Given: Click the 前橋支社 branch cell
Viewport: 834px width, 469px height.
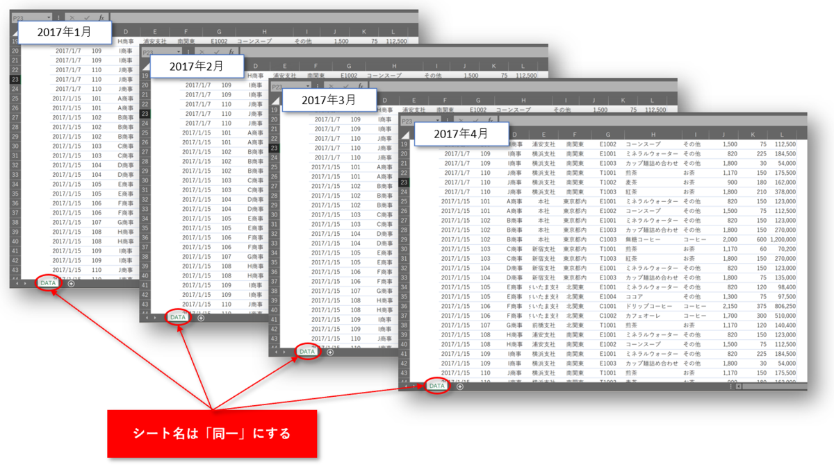Looking at the screenshot, I should (542, 325).
